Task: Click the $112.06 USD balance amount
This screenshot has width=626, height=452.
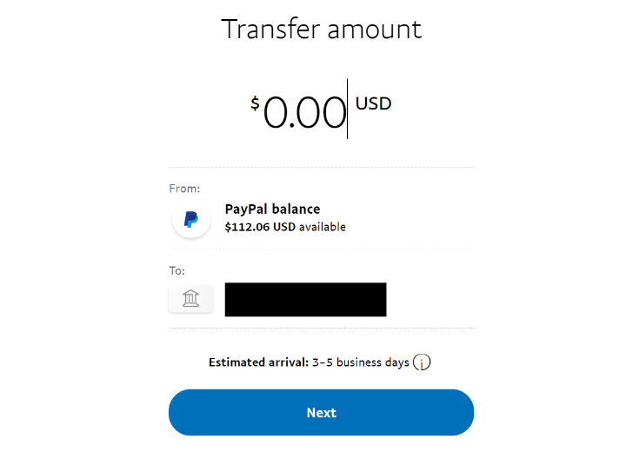Action: (260, 227)
